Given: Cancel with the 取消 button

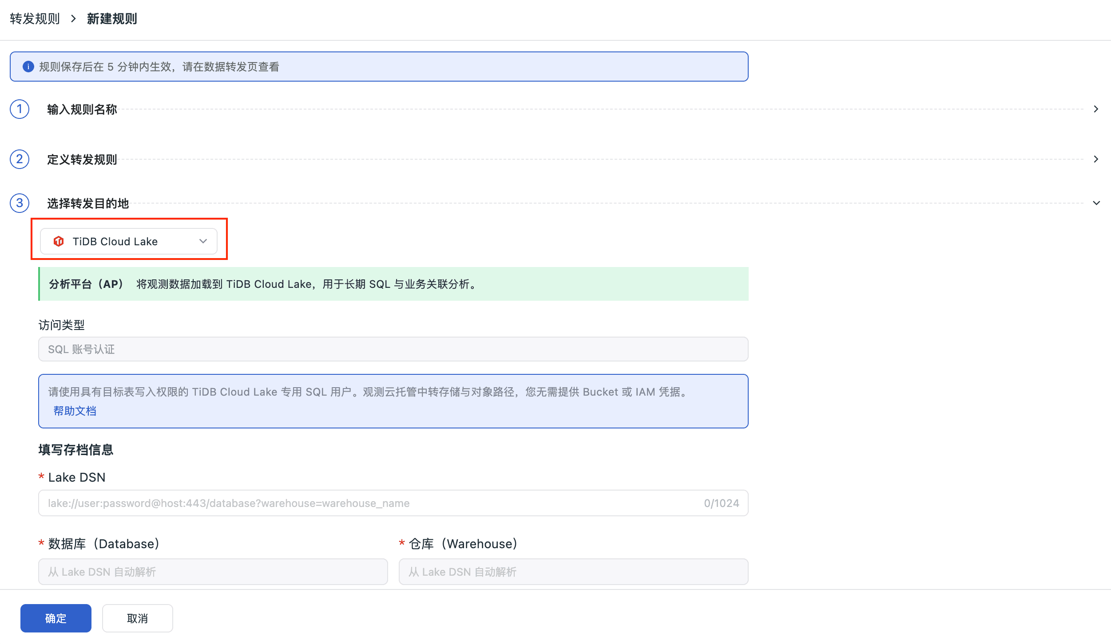Looking at the screenshot, I should pyautogui.click(x=138, y=618).
